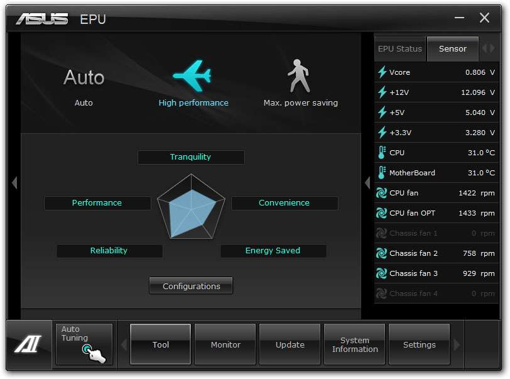Select the Max. power saving walking figure icon

tap(298, 76)
